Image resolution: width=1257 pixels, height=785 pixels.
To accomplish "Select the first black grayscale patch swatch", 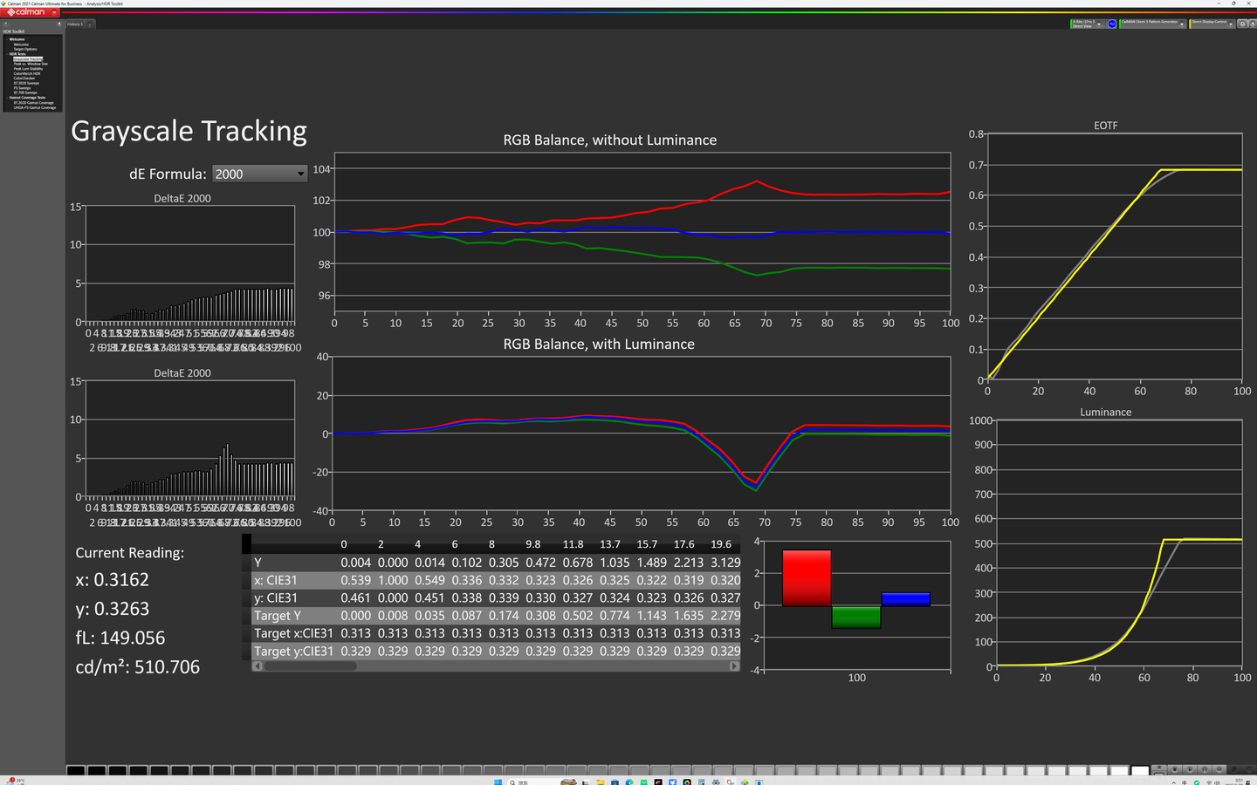I will point(76,771).
